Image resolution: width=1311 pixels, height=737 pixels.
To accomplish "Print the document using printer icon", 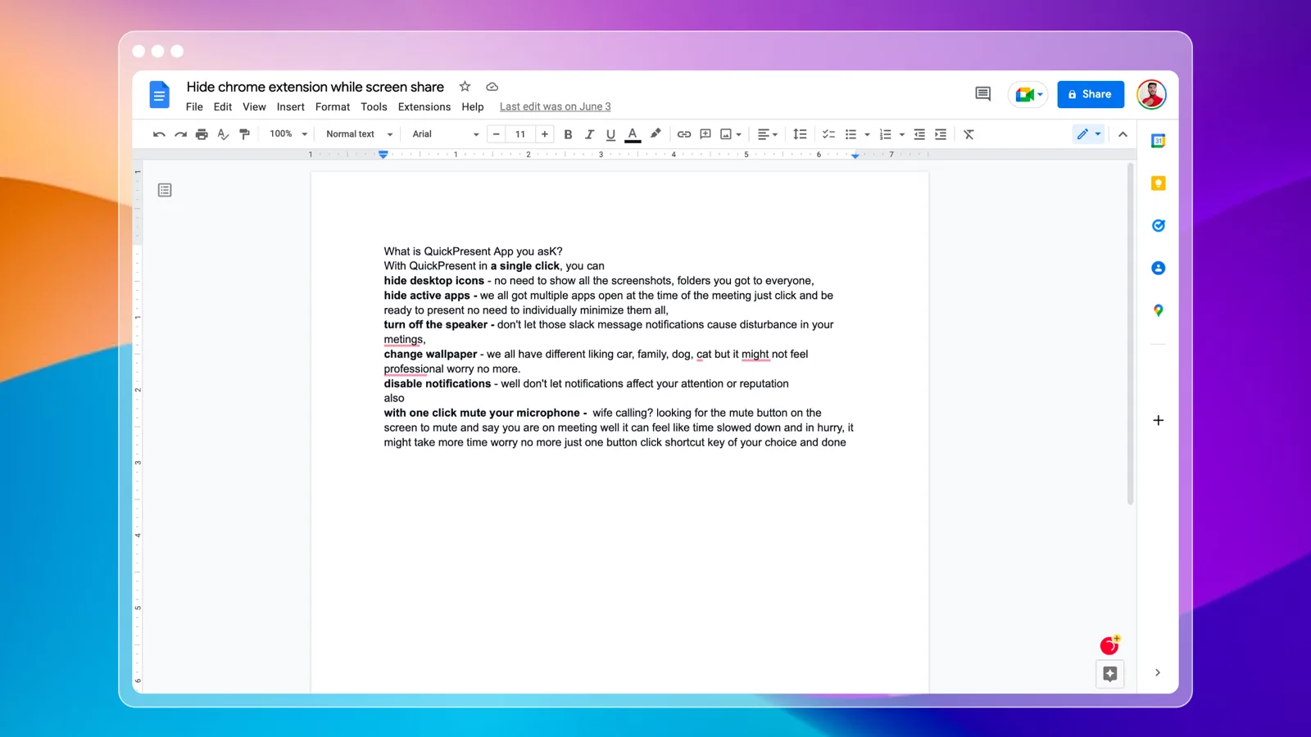I will point(202,134).
